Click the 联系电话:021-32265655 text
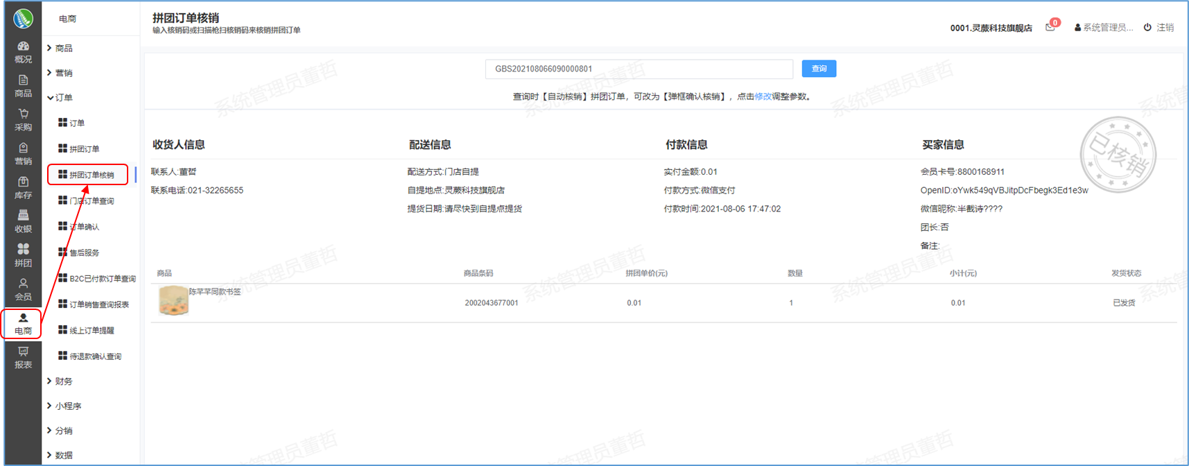 (x=198, y=190)
